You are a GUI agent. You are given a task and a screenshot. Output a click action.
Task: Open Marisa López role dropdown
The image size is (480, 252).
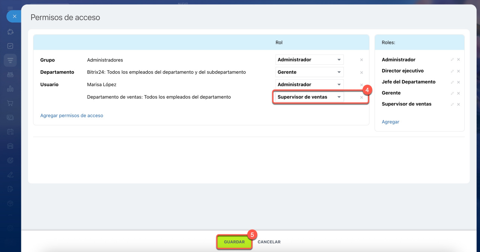[309, 85]
